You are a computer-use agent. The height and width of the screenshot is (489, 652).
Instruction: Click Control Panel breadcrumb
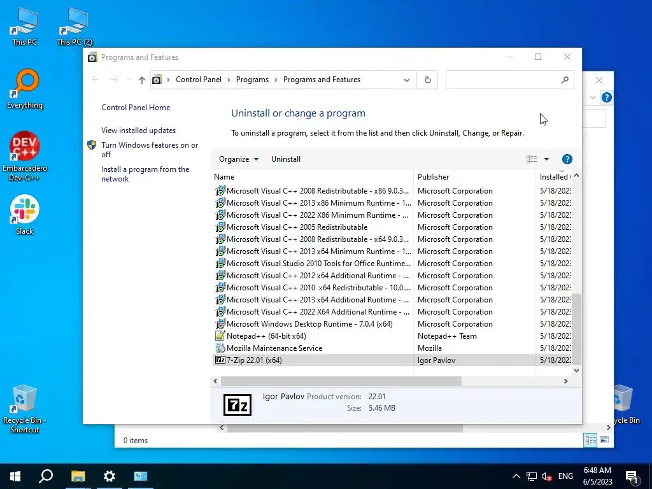tap(199, 80)
